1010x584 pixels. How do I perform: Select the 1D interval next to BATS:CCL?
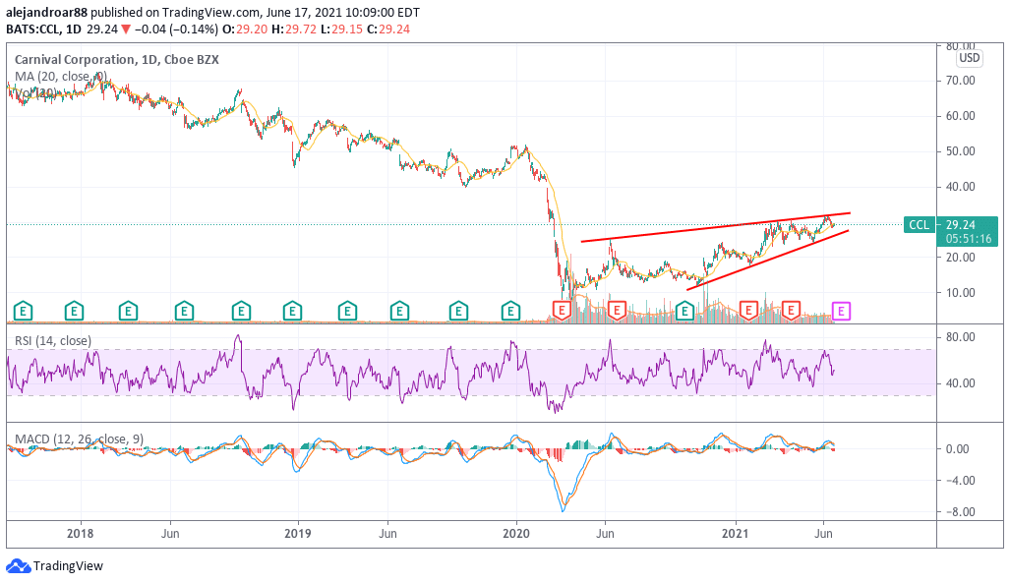pos(74,29)
